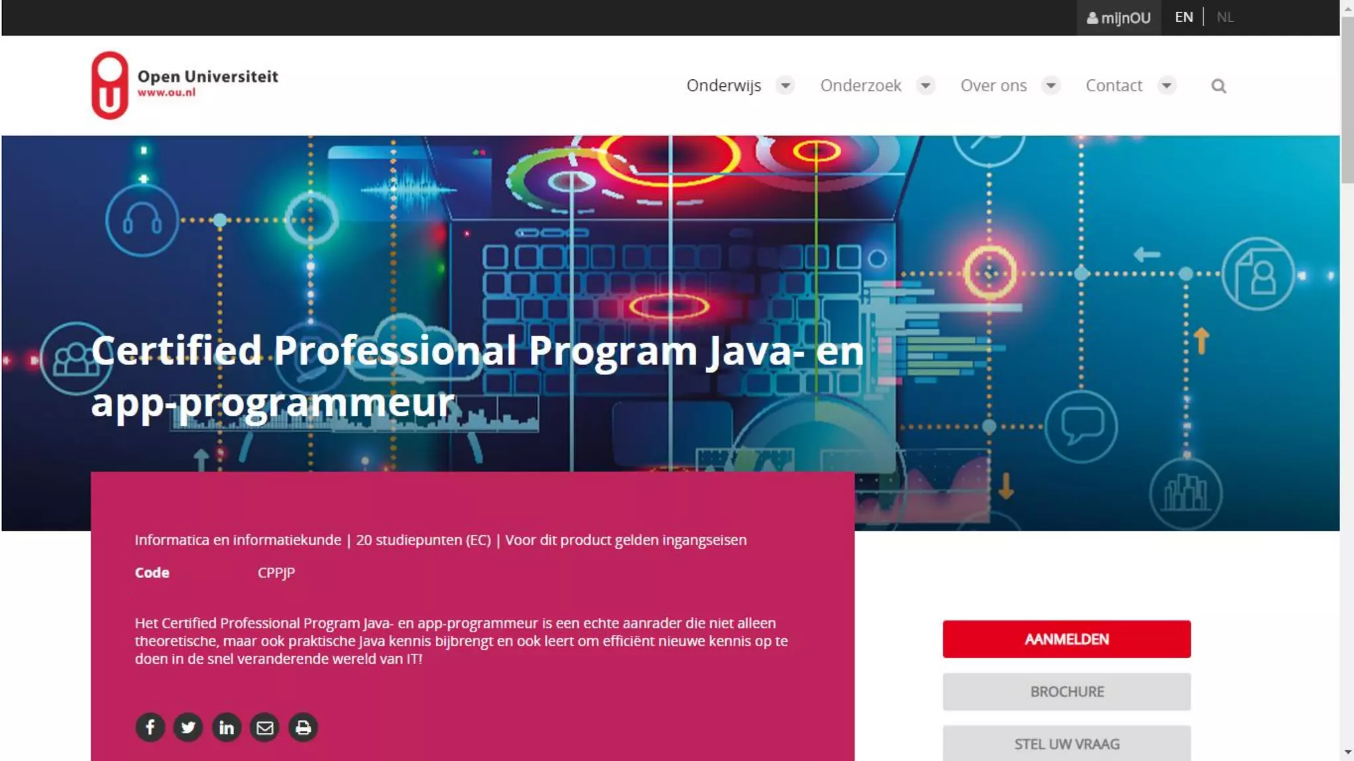This screenshot has height=761, width=1354.
Task: Open the Over ons menu item
Action: click(x=993, y=85)
